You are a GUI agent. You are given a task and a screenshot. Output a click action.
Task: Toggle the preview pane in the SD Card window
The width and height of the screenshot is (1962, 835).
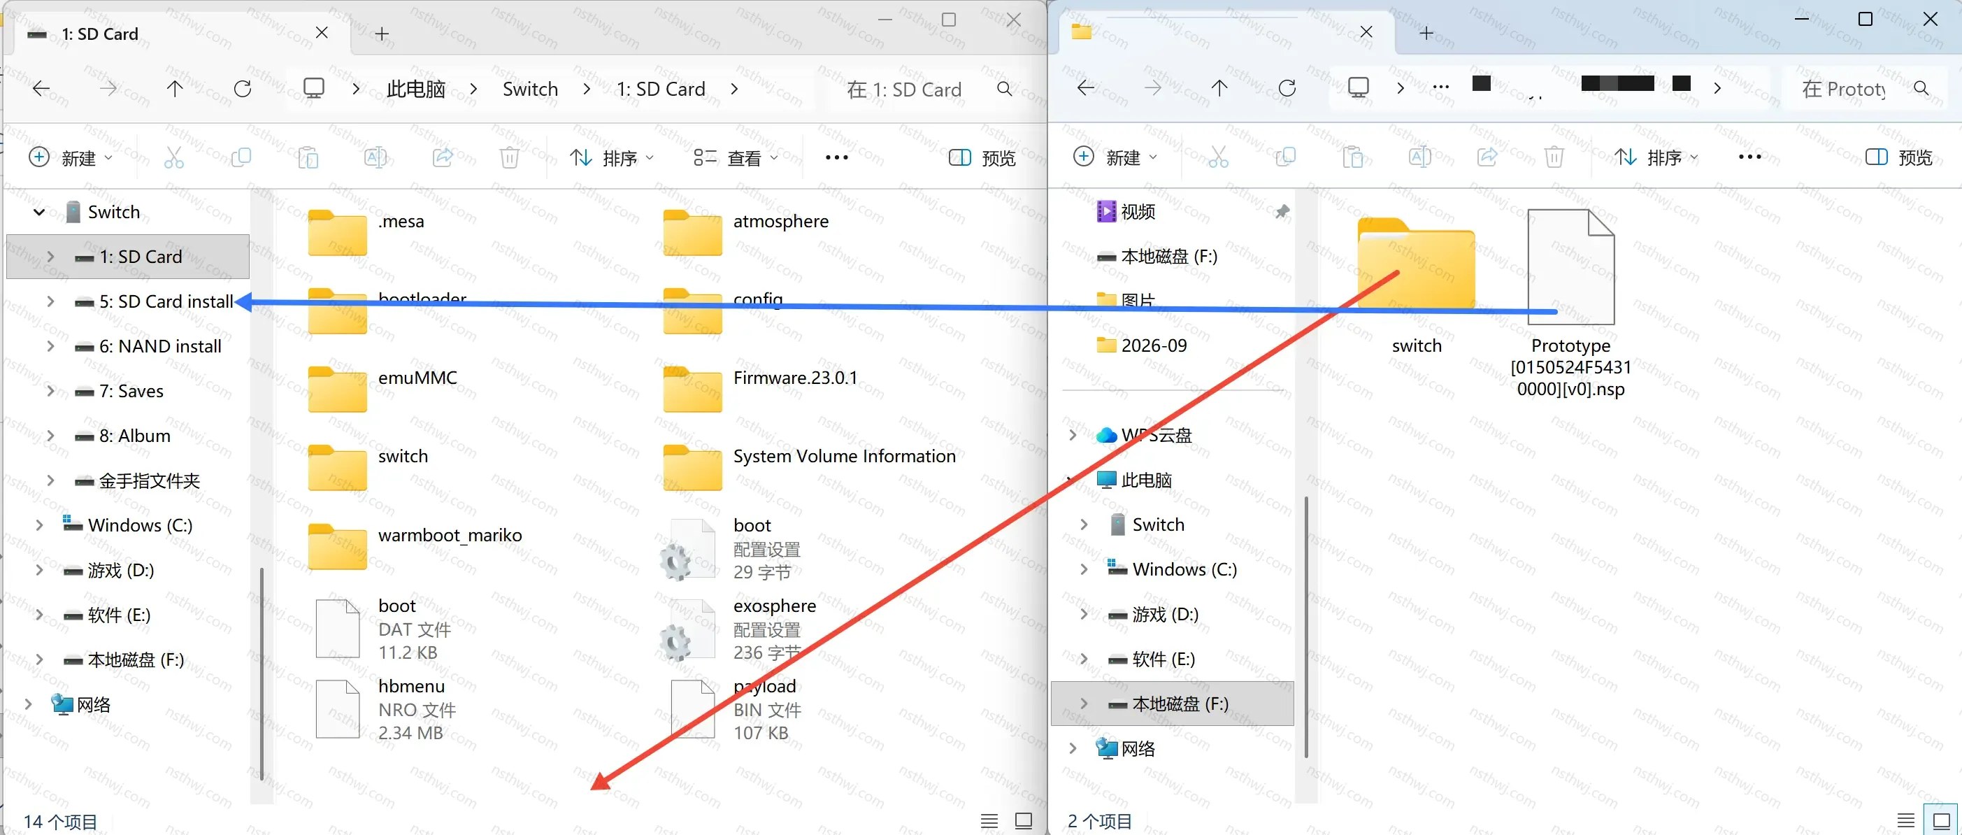982,158
